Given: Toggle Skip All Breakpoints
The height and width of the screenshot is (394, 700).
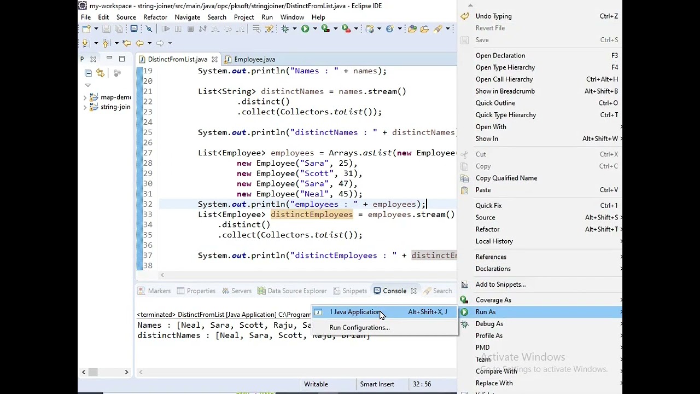Looking at the screenshot, I should click(x=149, y=28).
